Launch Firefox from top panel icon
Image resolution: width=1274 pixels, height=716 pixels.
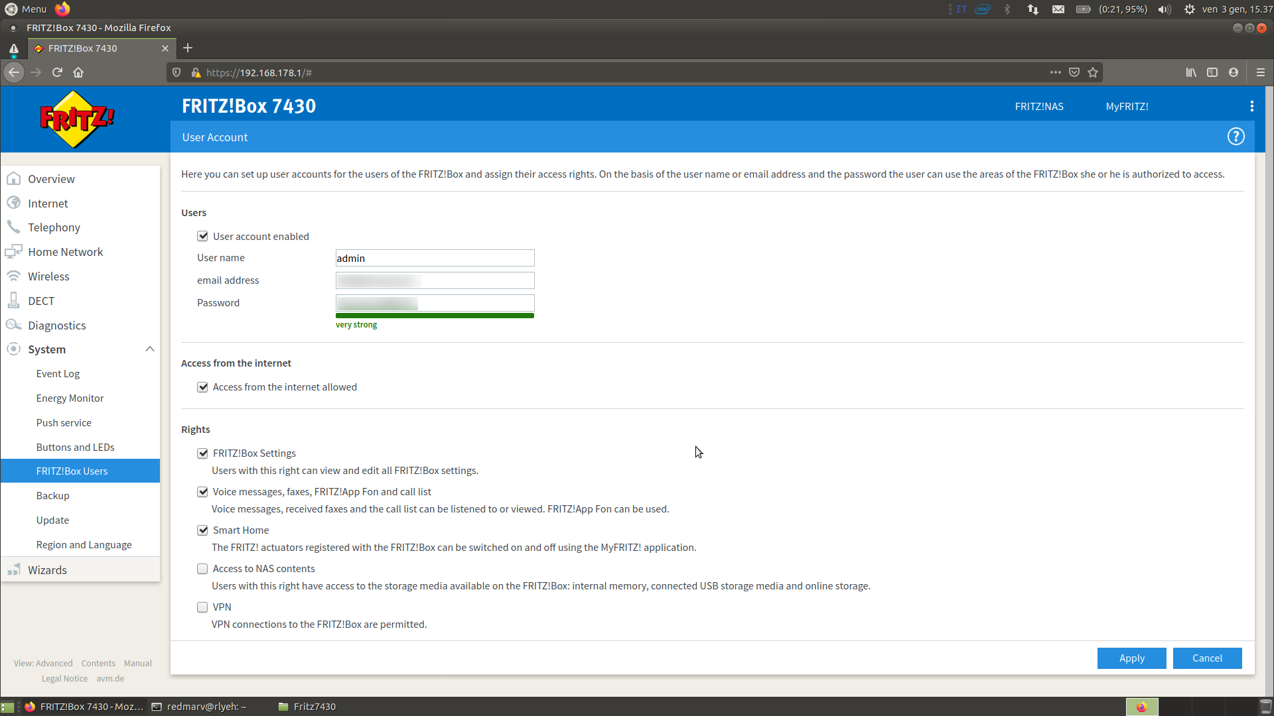tap(62, 9)
